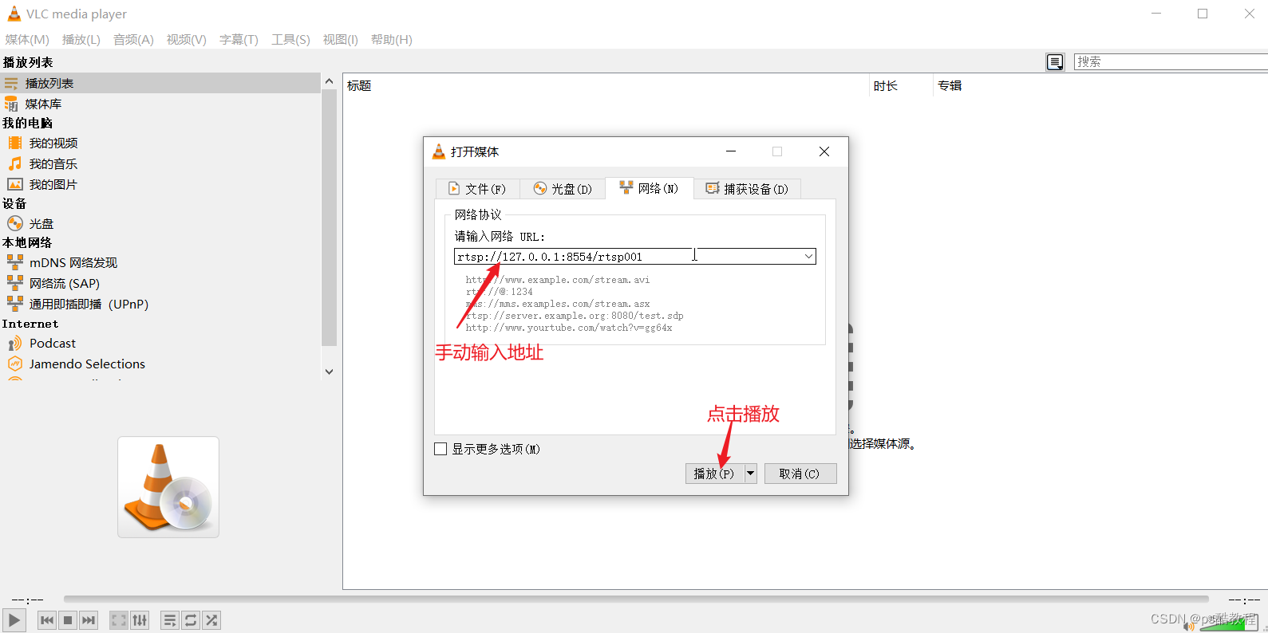The width and height of the screenshot is (1268, 633).
Task: Start playback with the main play button
Action: click(14, 620)
